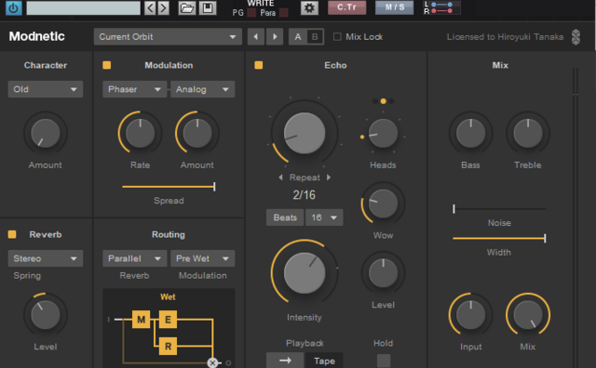596x368 pixels.
Task: Click the 2/16 repeat time value
Action: [x=305, y=195]
